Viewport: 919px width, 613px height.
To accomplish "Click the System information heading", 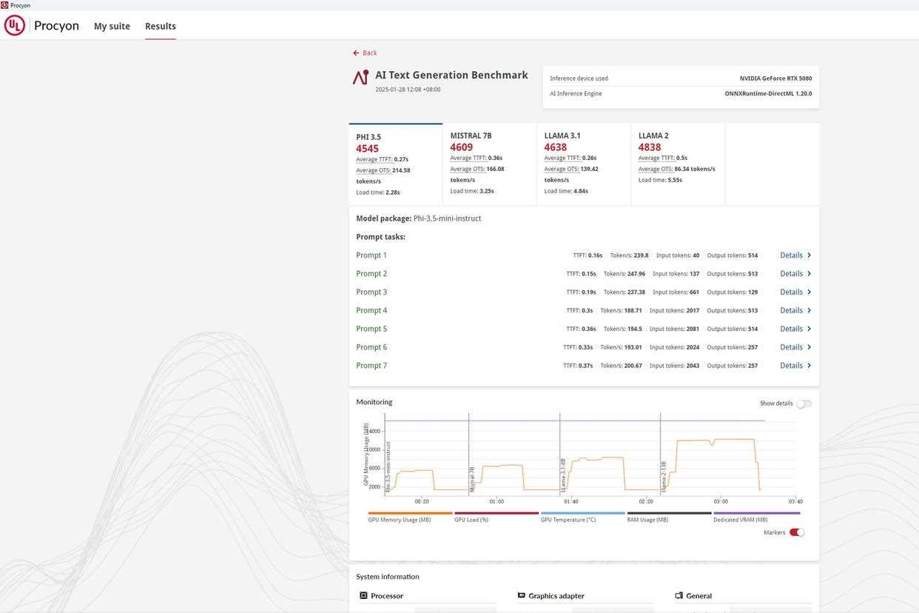I will [x=388, y=577].
